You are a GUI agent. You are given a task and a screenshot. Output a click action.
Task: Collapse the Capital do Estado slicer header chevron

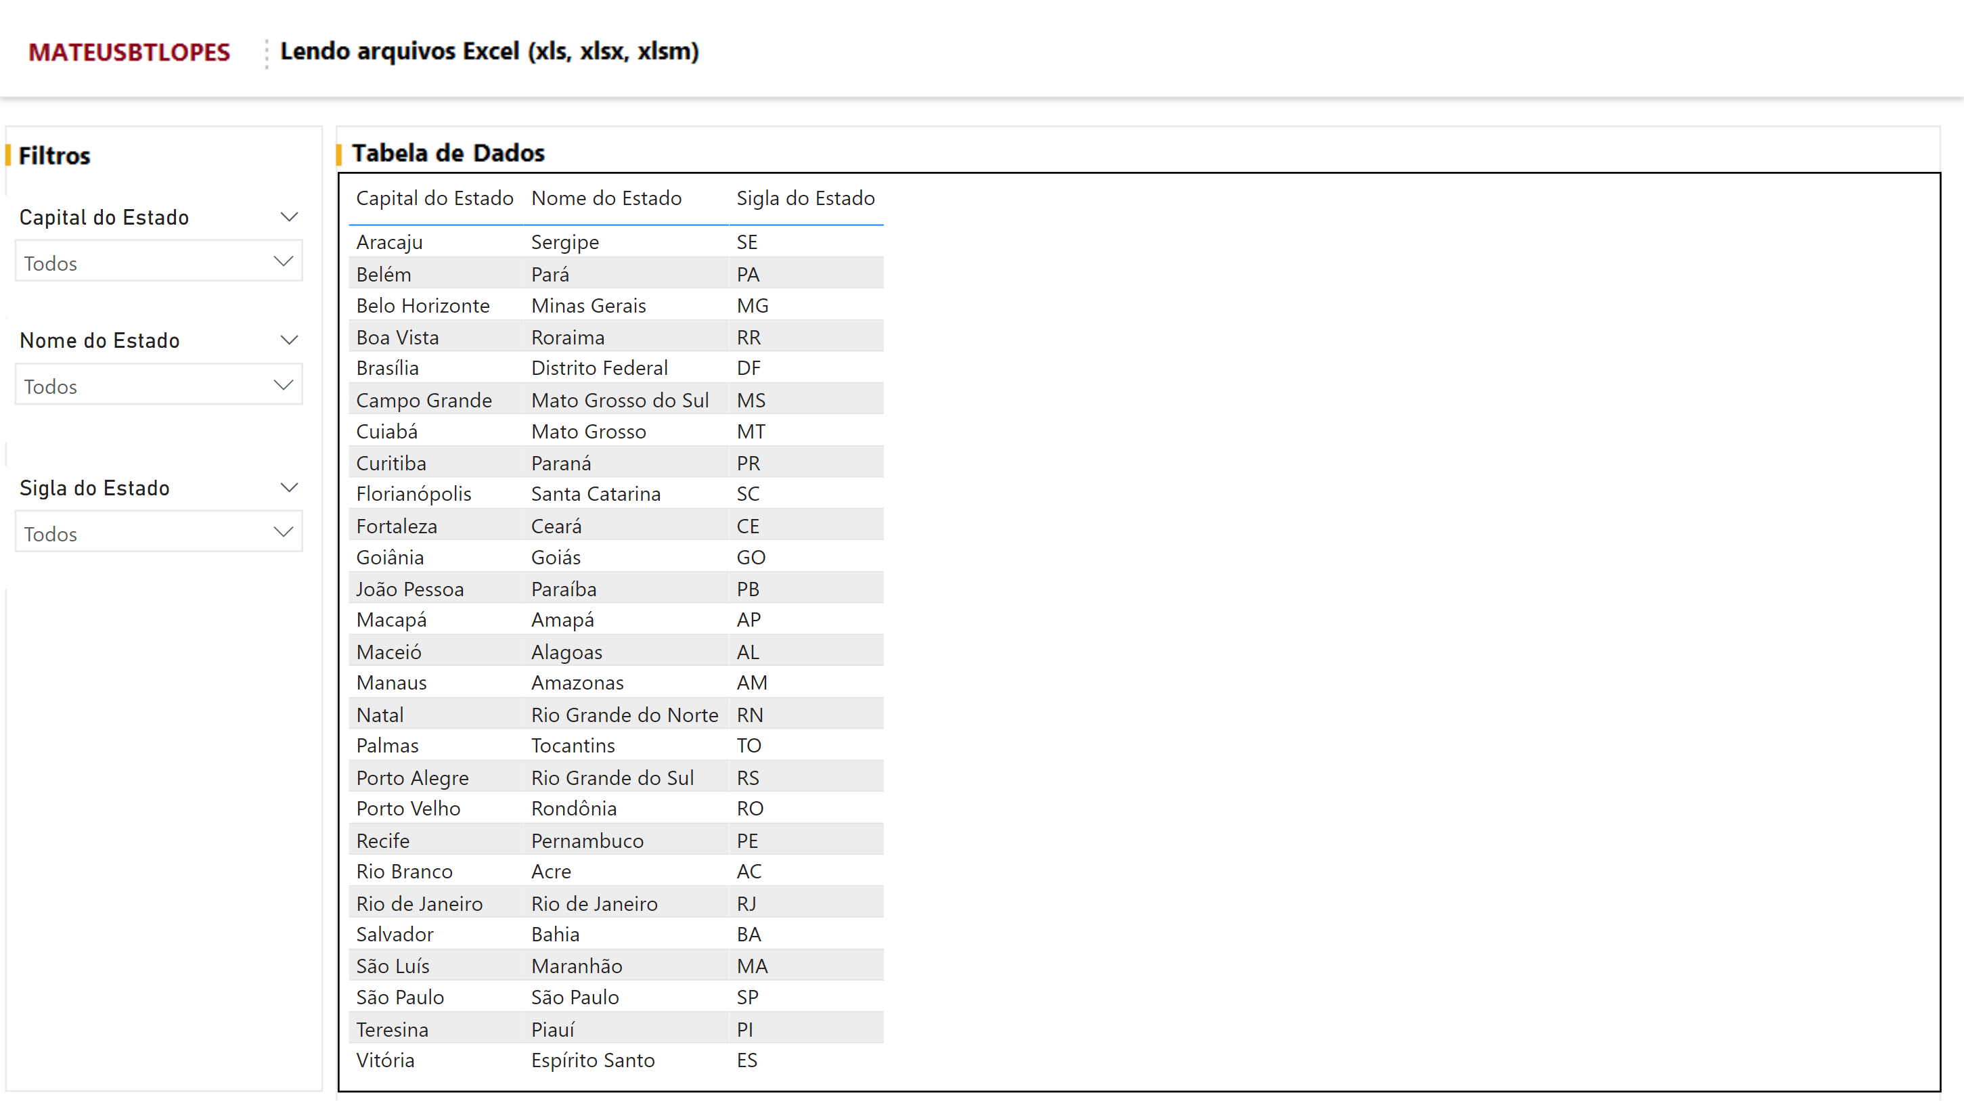coord(288,217)
